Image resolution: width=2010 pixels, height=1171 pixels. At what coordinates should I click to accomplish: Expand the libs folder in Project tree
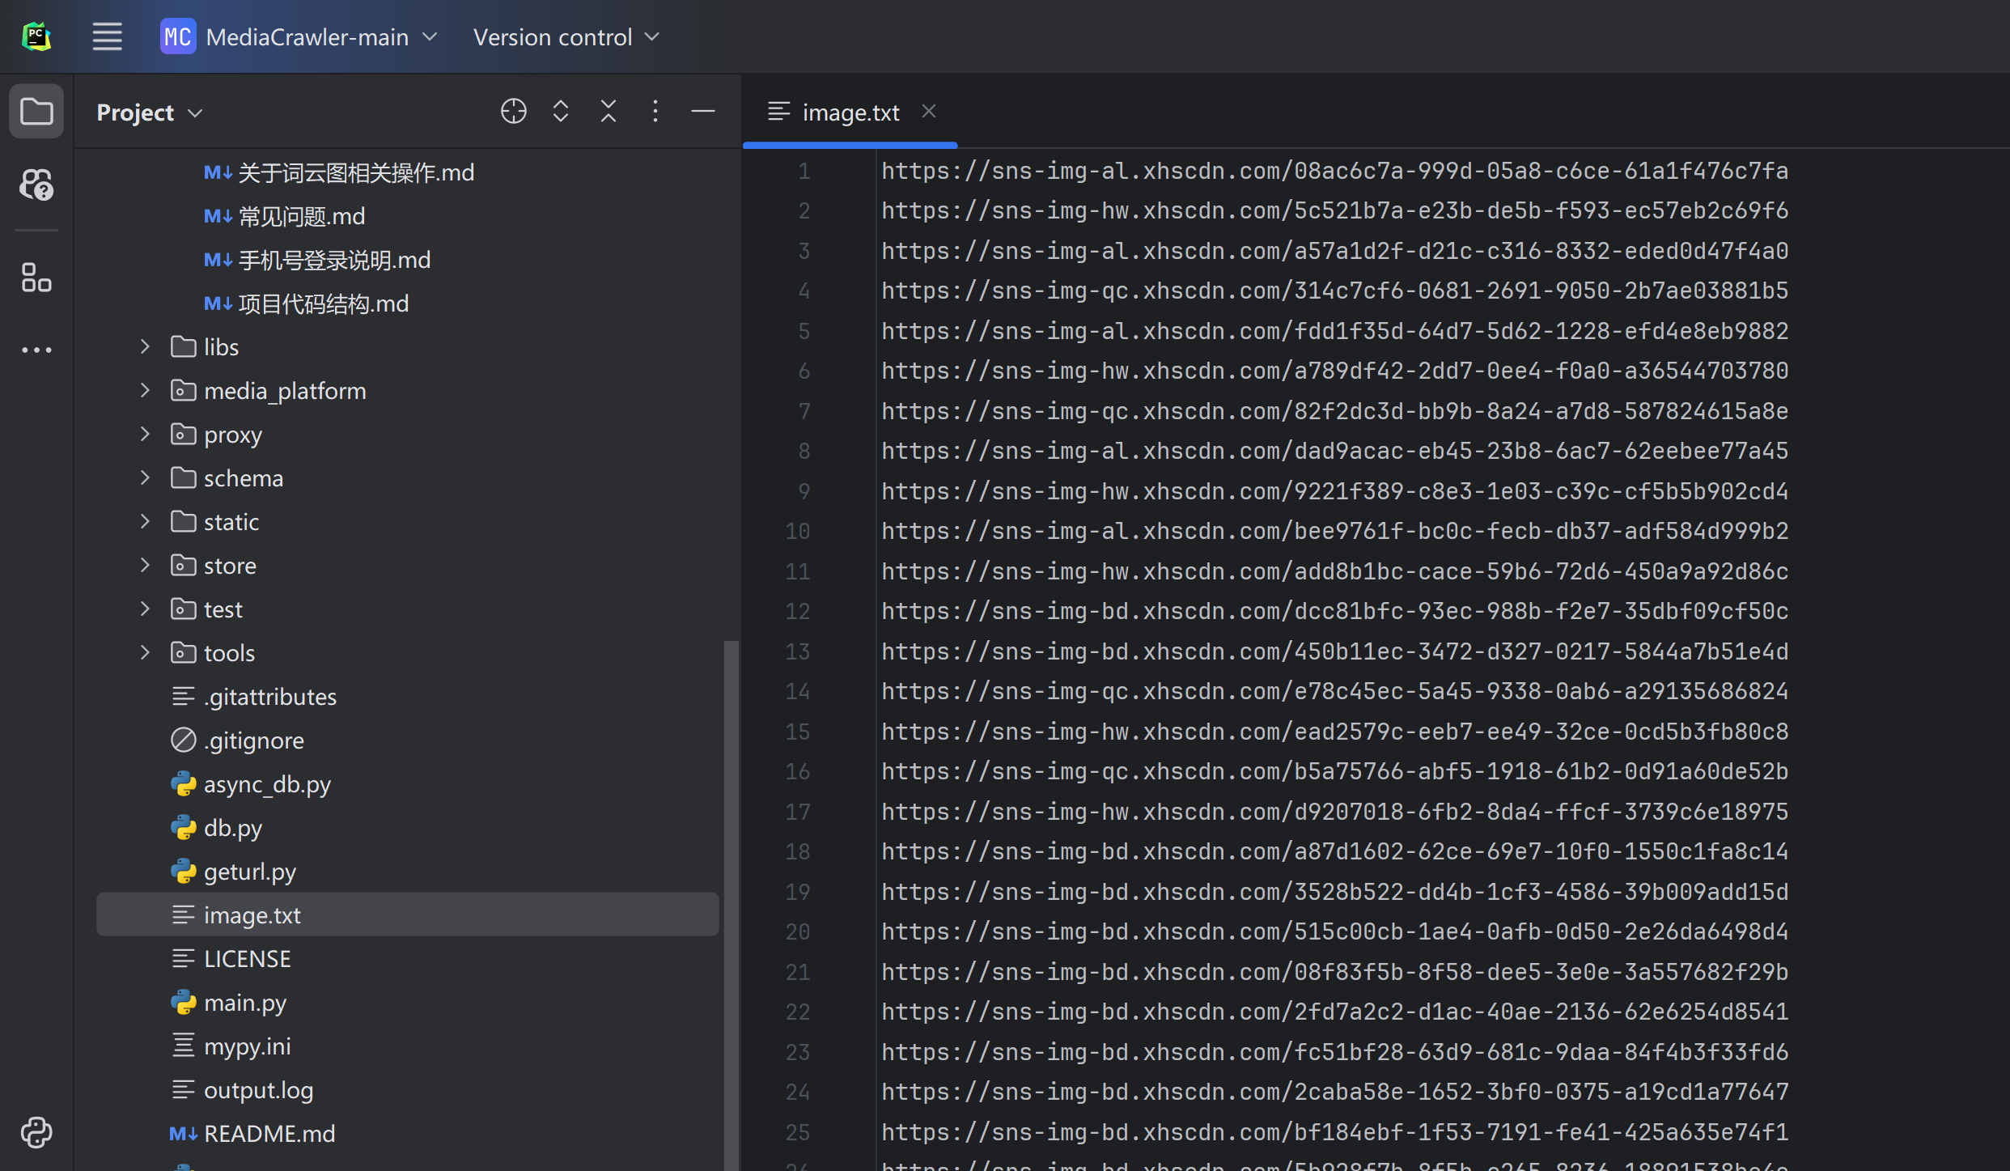[x=145, y=346]
